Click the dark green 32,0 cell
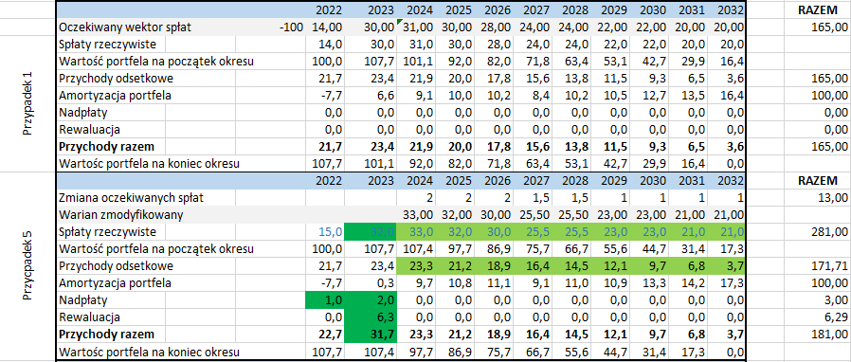Image resolution: width=851 pixels, height=362 pixels. point(371,232)
